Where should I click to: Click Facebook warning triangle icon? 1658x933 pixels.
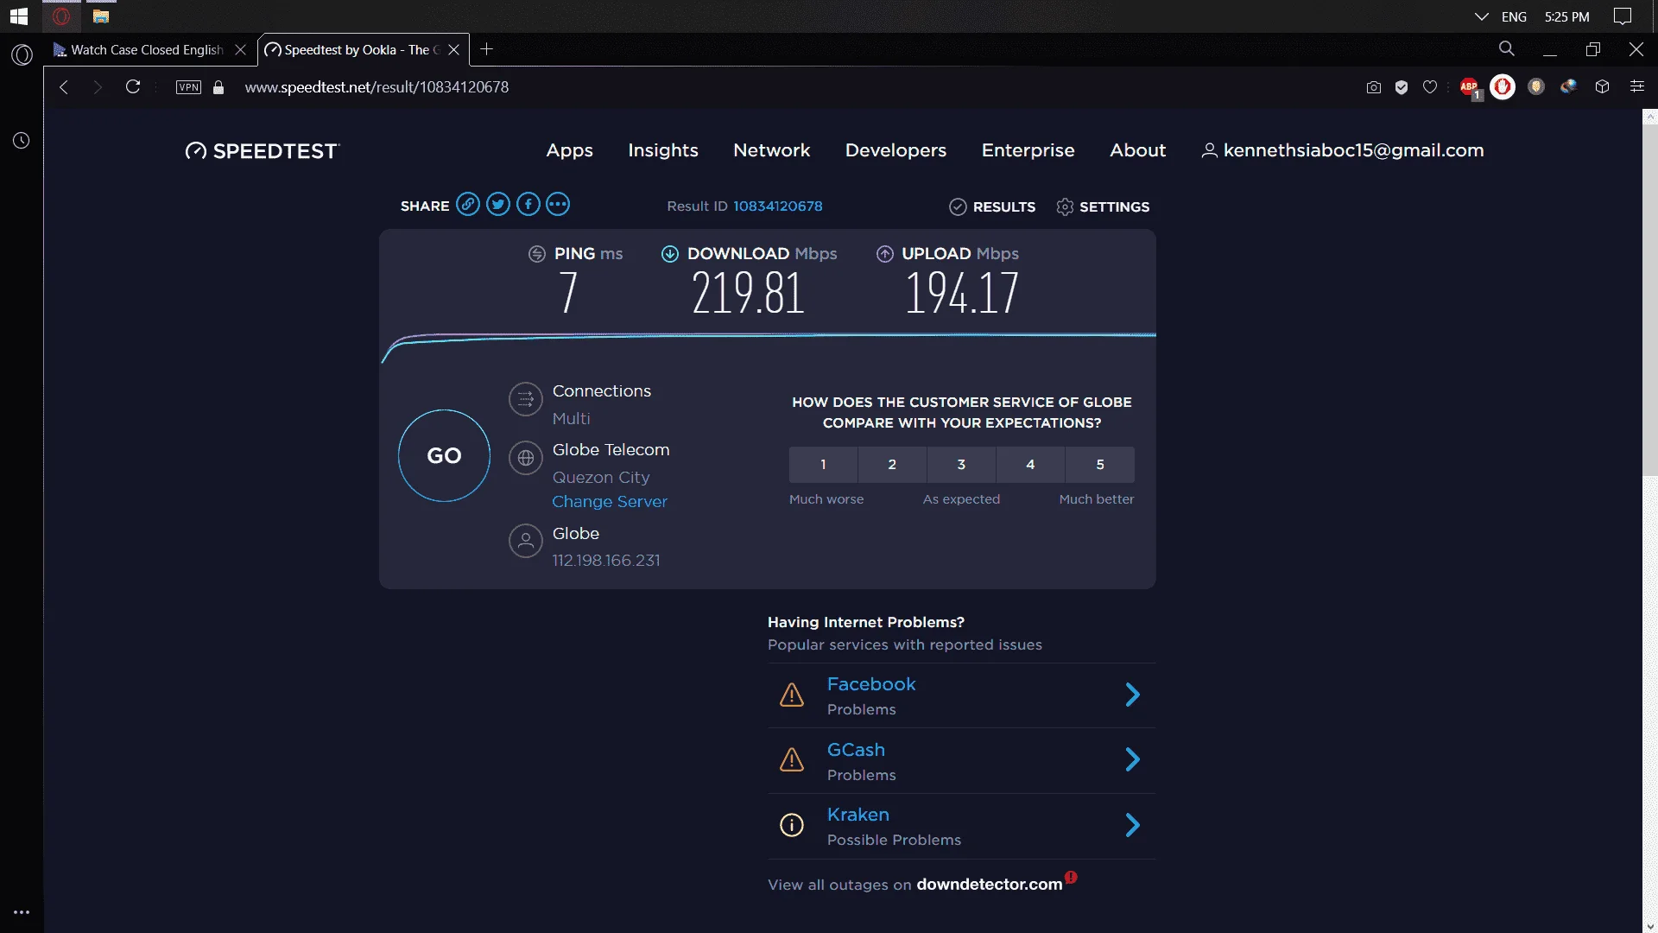792,695
